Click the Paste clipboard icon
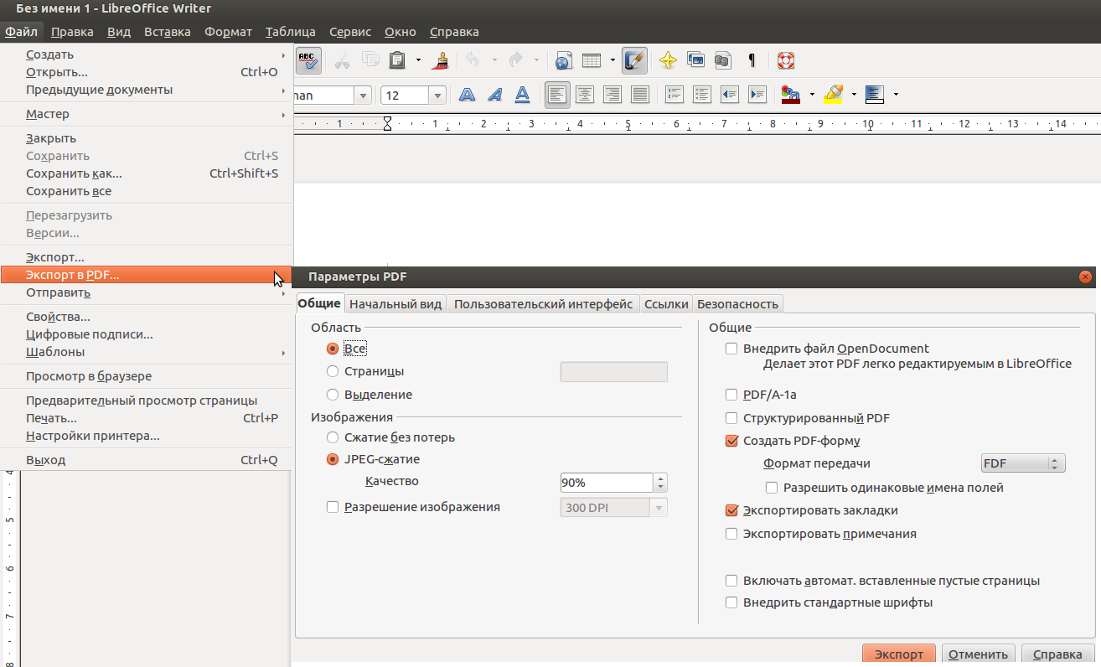 pyautogui.click(x=397, y=59)
